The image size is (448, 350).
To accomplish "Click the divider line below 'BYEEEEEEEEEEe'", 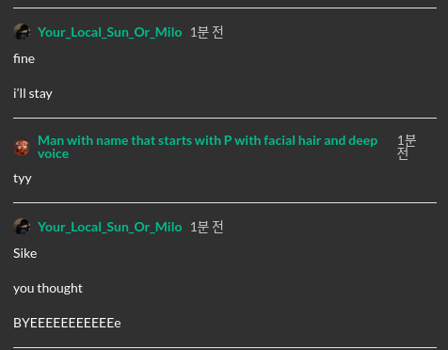I will pos(225,347).
